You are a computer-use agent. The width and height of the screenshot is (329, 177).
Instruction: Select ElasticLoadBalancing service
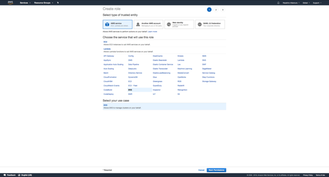pos(161,73)
